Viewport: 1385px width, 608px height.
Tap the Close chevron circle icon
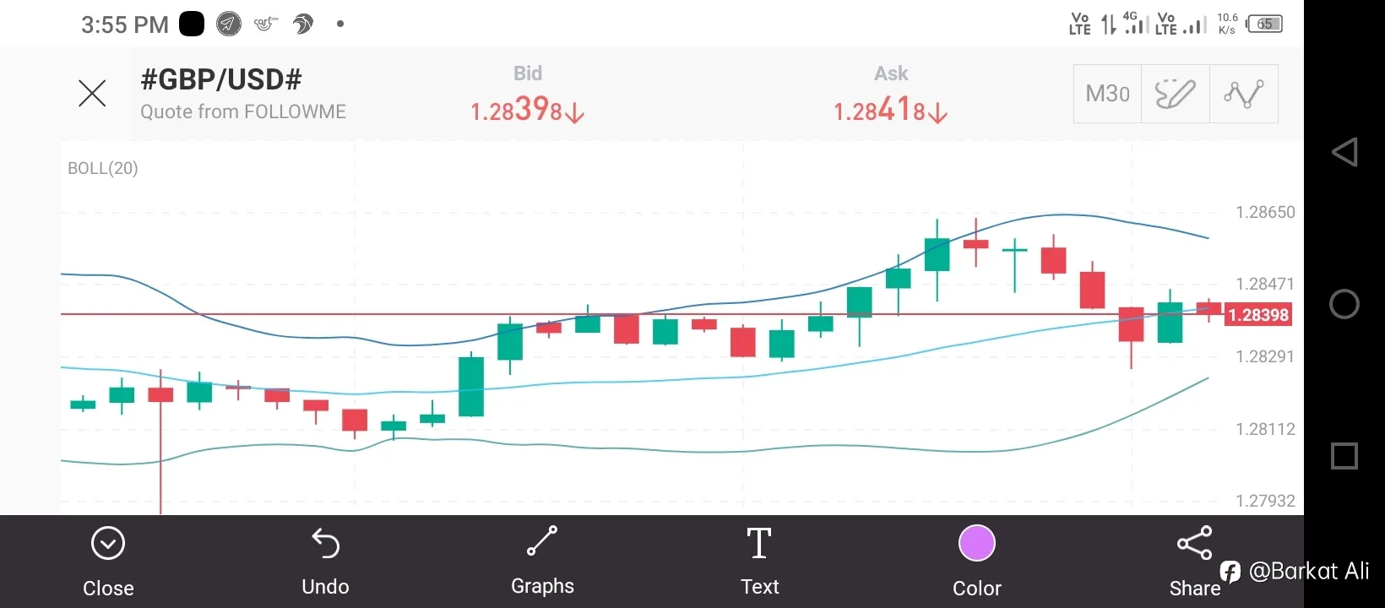[x=108, y=544]
